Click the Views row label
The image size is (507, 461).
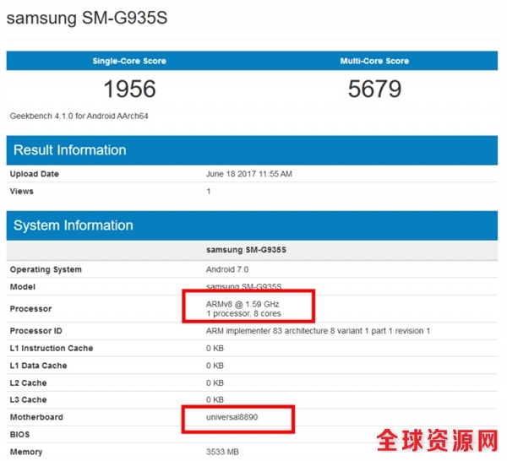point(22,192)
